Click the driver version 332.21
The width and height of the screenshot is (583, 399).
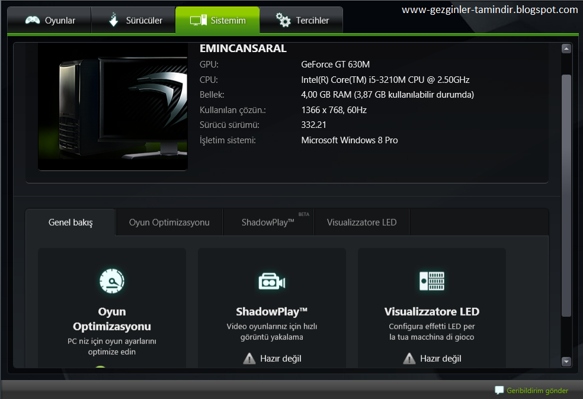click(x=313, y=125)
